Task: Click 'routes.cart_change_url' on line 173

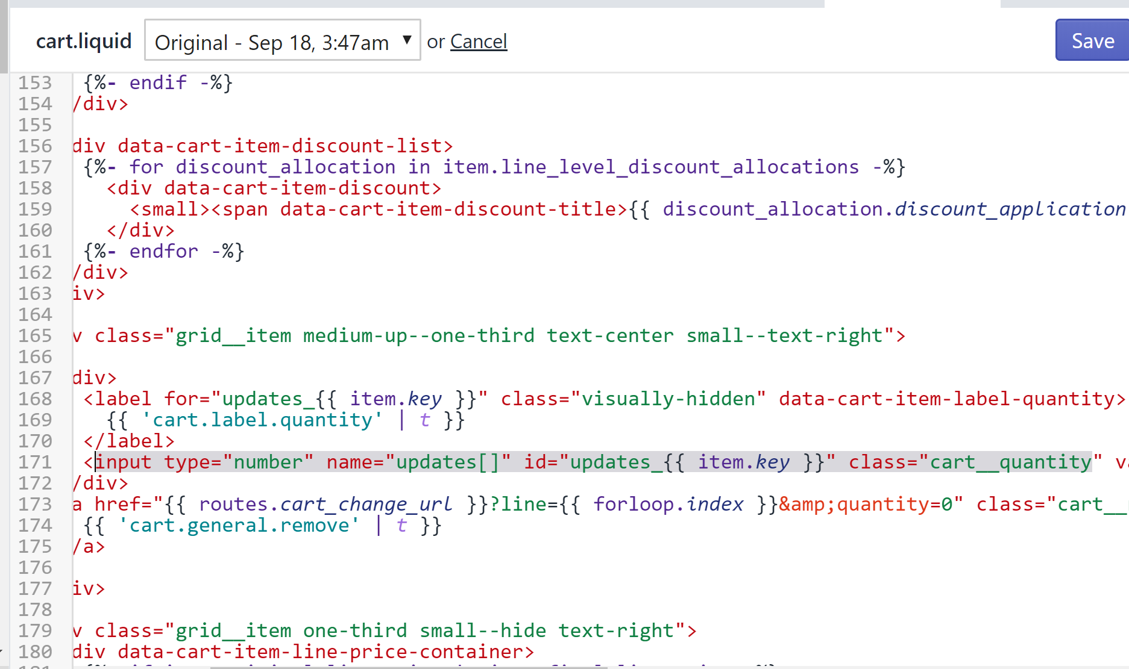Action: [x=325, y=504]
